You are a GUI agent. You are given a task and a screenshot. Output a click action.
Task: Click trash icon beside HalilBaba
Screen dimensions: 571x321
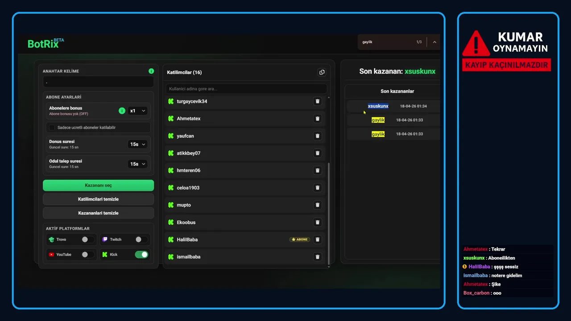coord(317,239)
